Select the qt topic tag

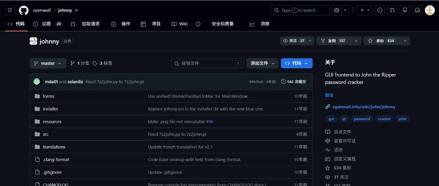click(x=344, y=119)
